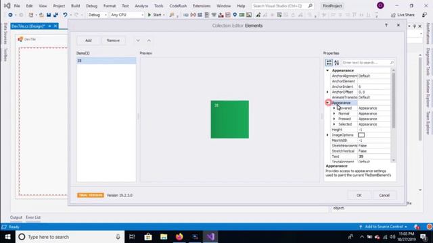Switch to the Error List tab
Screen dimensions: 433x243
[33, 217]
